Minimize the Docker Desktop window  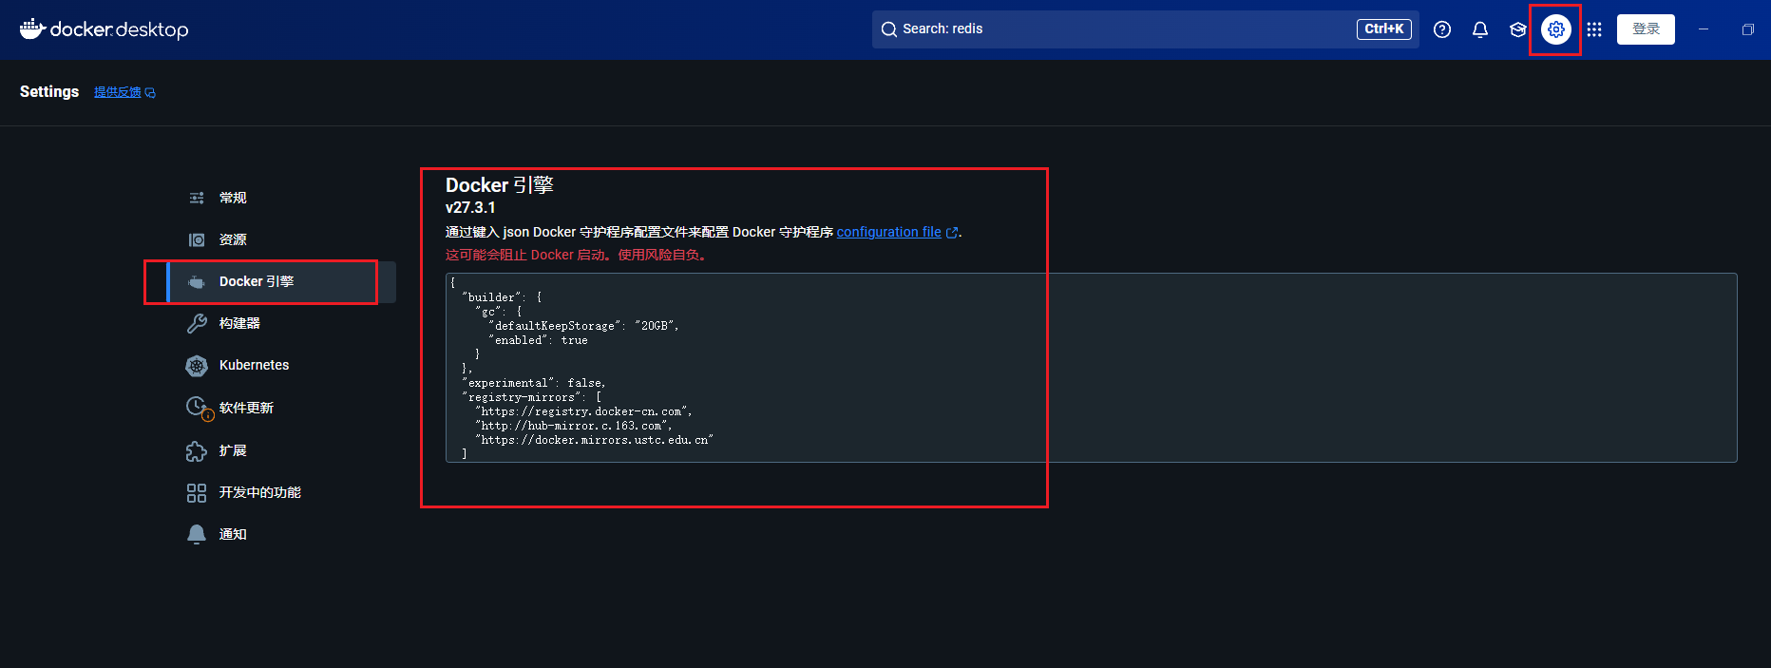pyautogui.click(x=1704, y=29)
